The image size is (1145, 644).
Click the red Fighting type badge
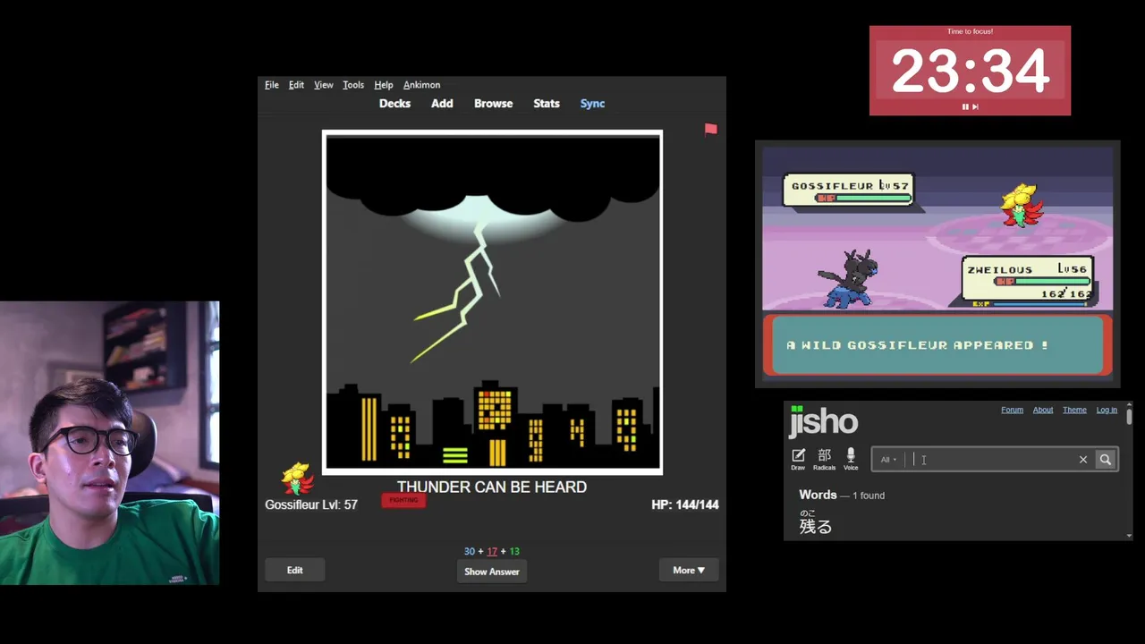click(x=403, y=501)
